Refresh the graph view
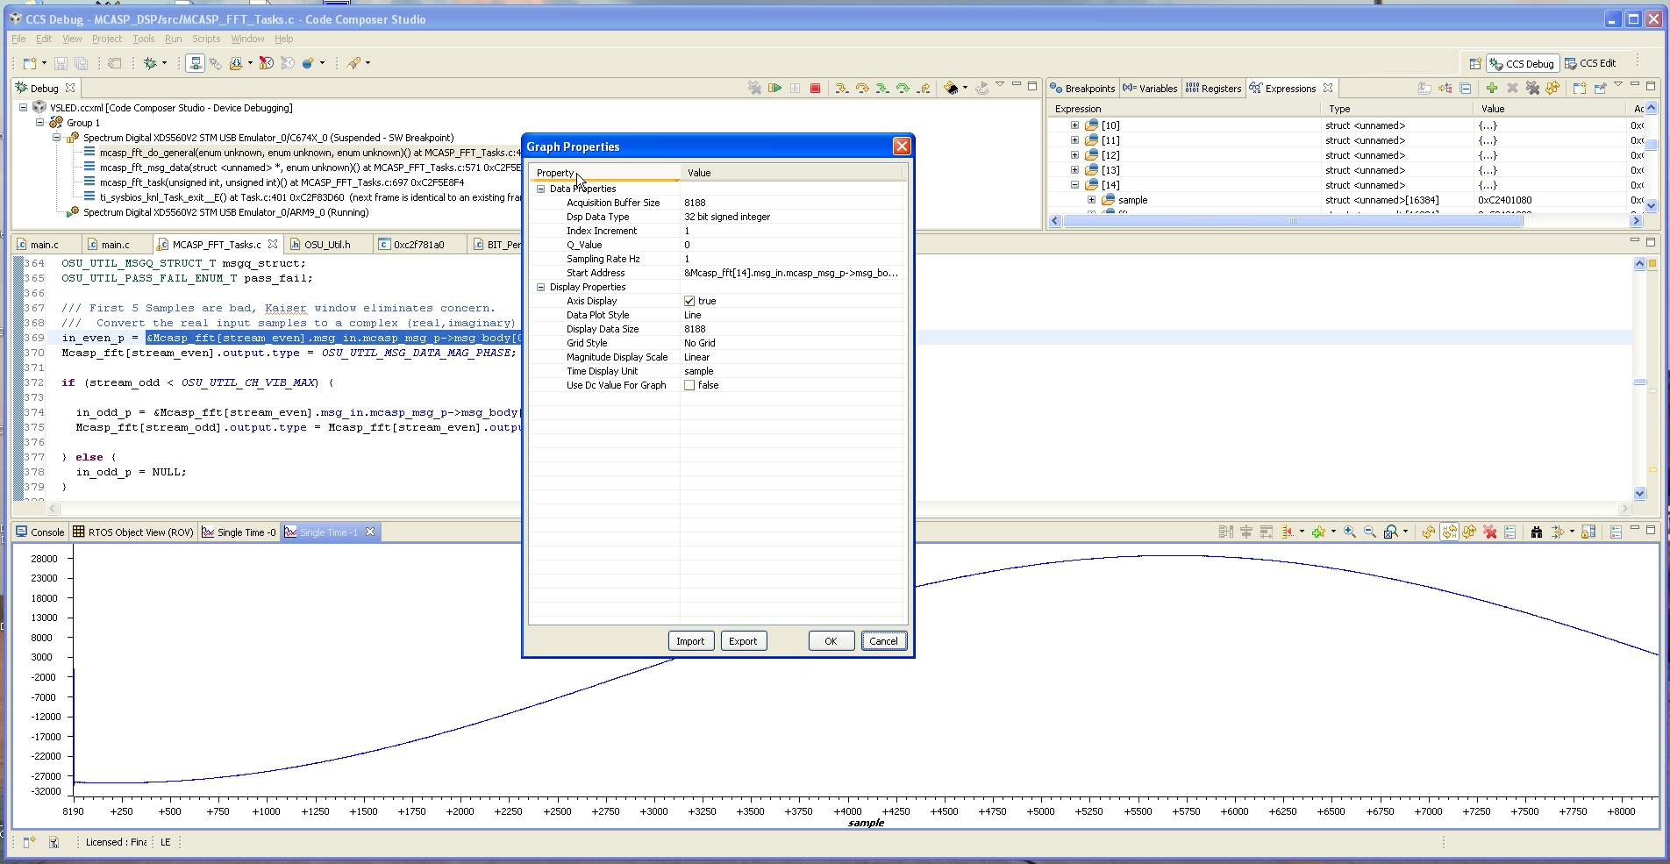 [x=1429, y=532]
